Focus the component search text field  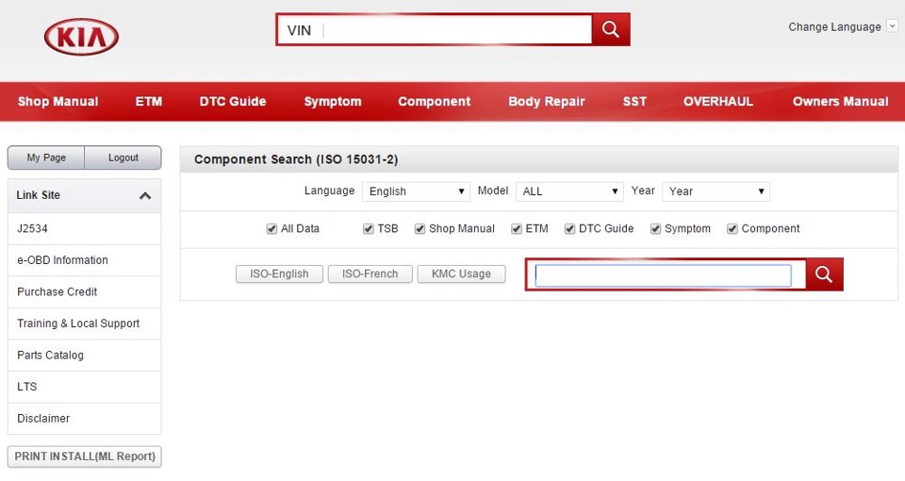click(663, 275)
